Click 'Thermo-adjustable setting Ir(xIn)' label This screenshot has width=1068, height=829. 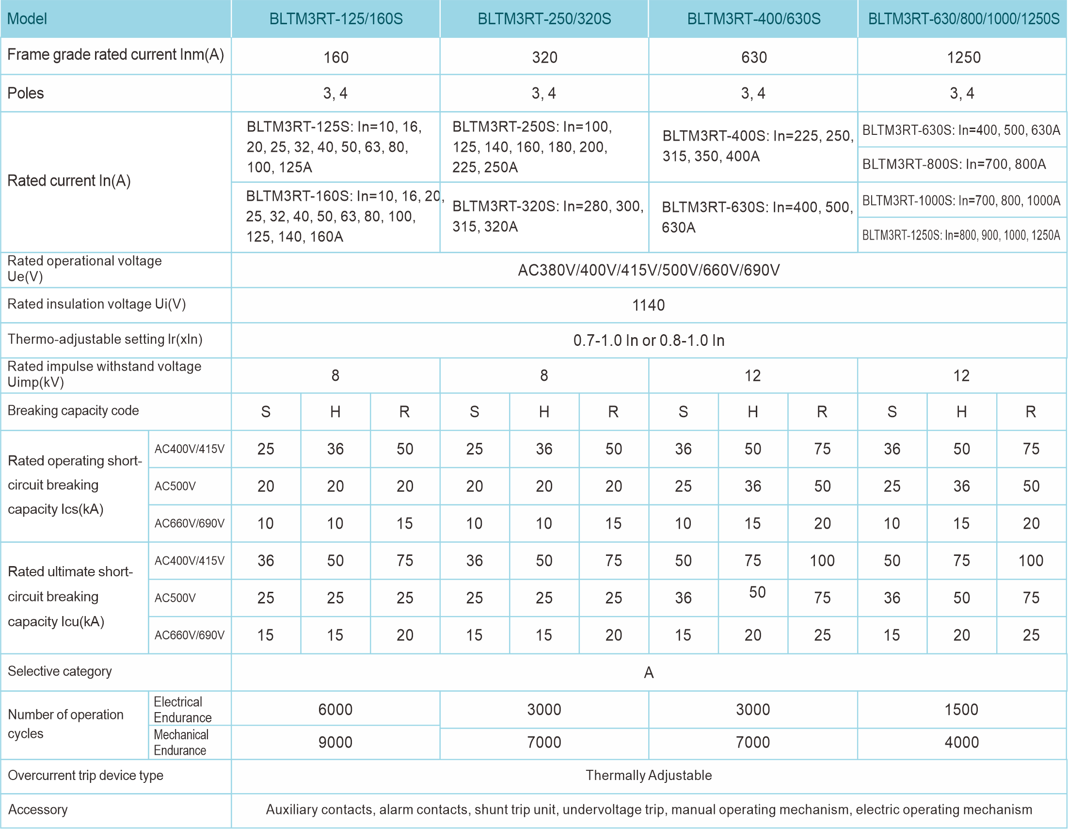105,339
